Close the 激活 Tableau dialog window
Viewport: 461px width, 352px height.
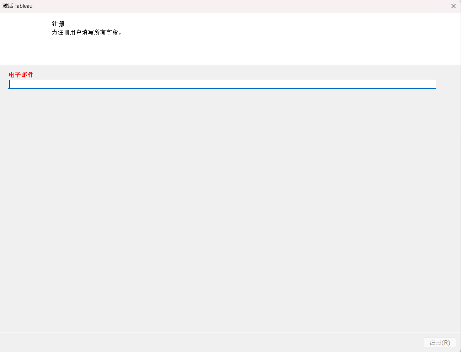(x=453, y=6)
